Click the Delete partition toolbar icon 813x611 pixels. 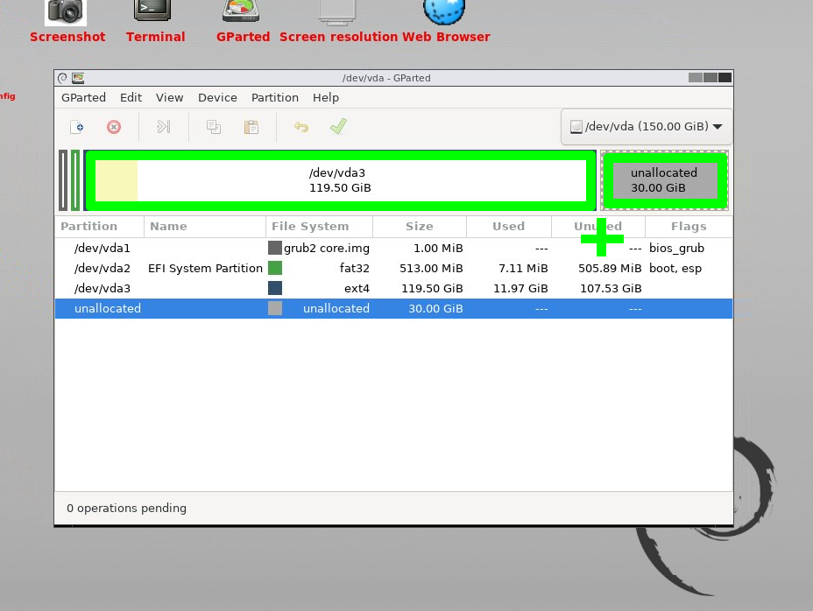[x=114, y=127]
